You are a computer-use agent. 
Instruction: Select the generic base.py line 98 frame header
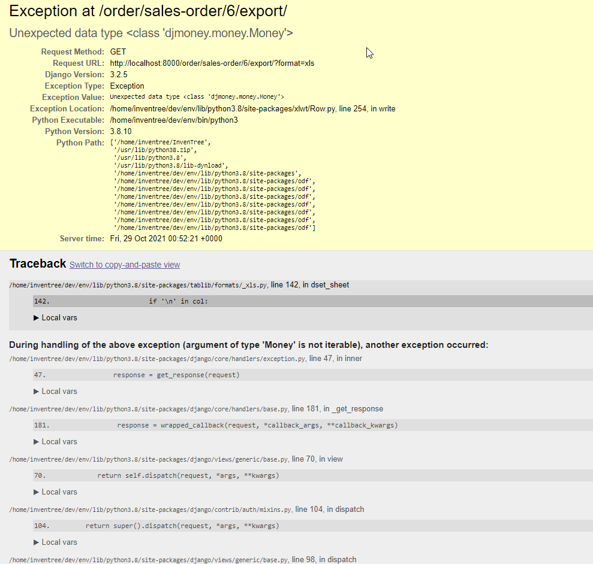pyautogui.click(x=180, y=559)
